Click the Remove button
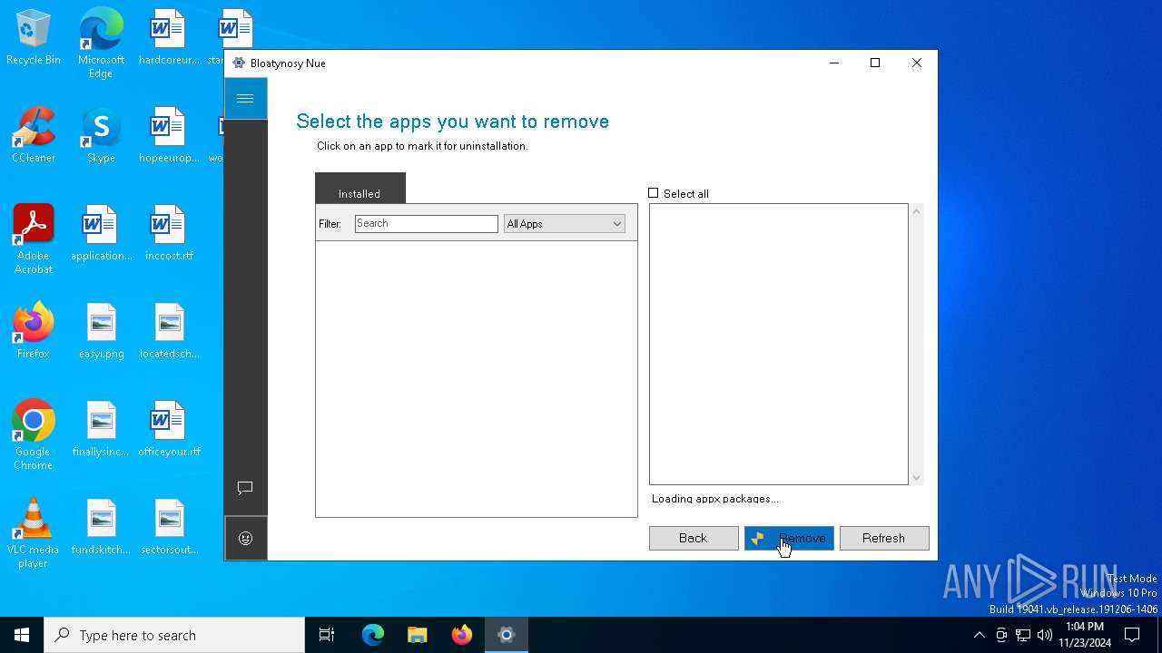Image resolution: width=1162 pixels, height=653 pixels. coord(789,538)
